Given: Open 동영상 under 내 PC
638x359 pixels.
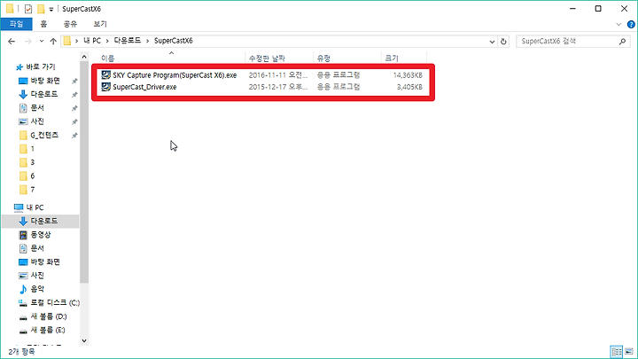Looking at the screenshot, I should [x=41, y=235].
